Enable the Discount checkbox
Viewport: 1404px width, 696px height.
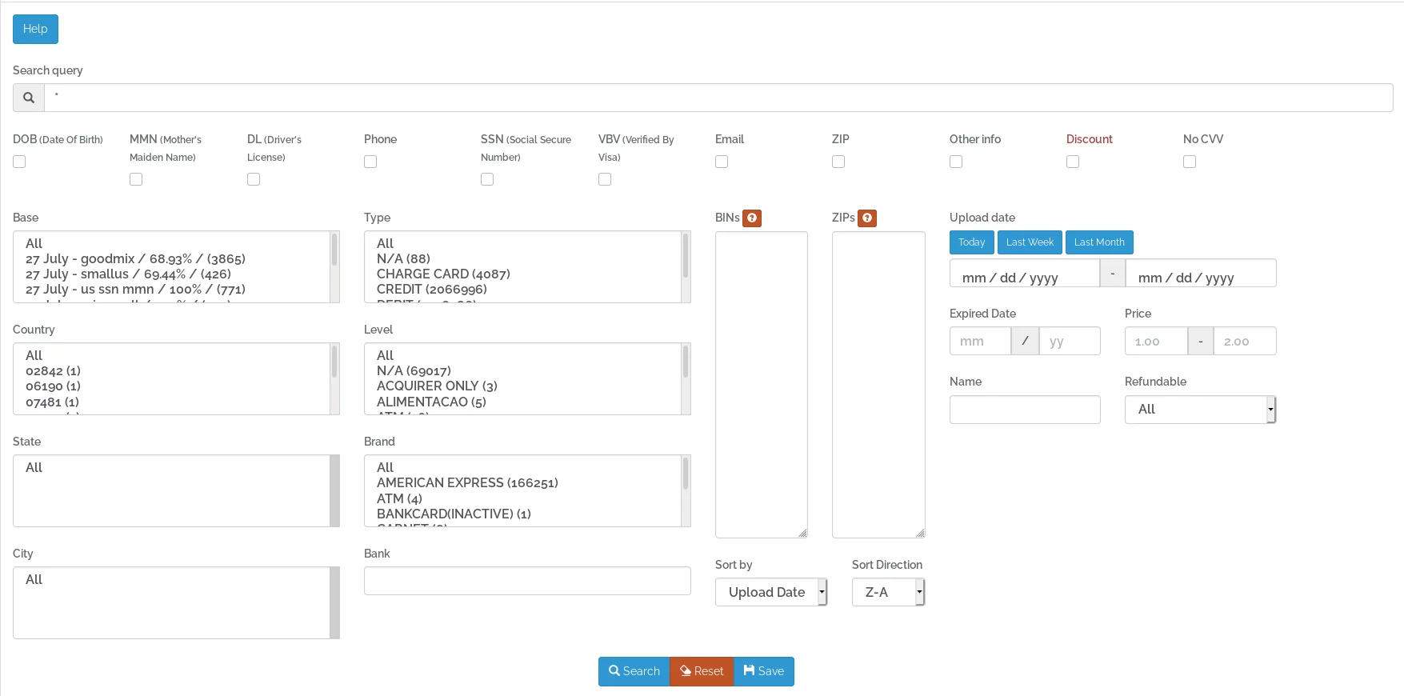1073,162
